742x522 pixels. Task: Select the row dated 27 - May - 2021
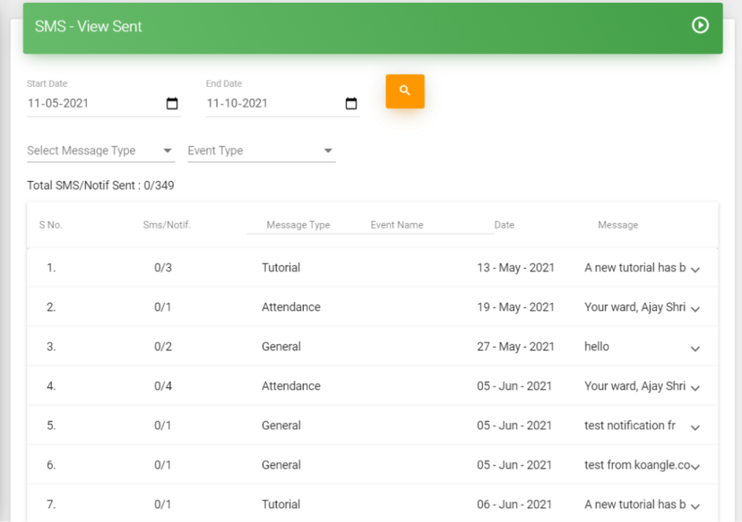[372, 347]
